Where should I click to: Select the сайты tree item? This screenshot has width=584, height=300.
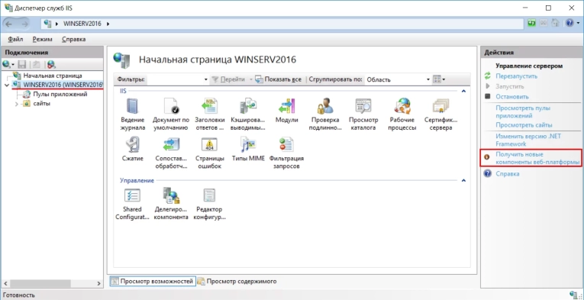(41, 104)
